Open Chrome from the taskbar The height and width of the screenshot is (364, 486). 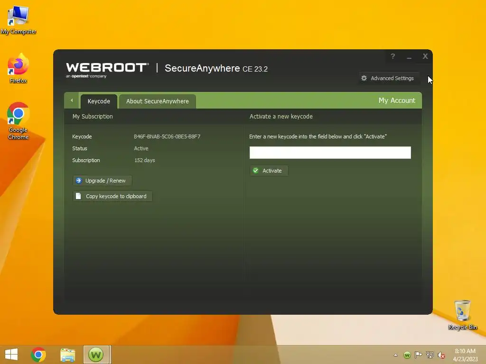38,355
